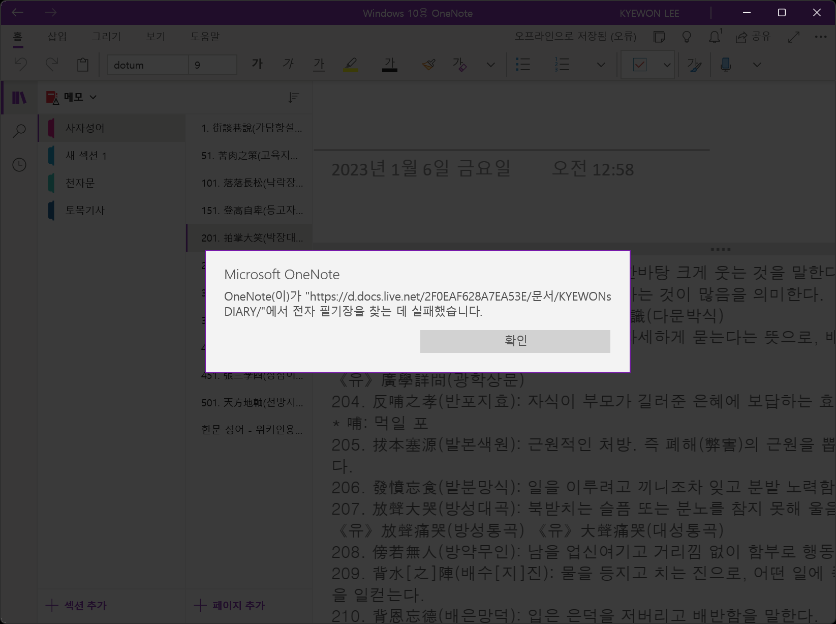Click the note container handle dots
836x624 pixels.
(720, 249)
